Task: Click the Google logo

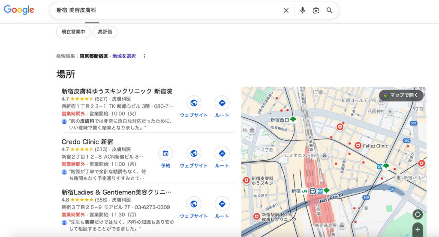Action: click(19, 10)
